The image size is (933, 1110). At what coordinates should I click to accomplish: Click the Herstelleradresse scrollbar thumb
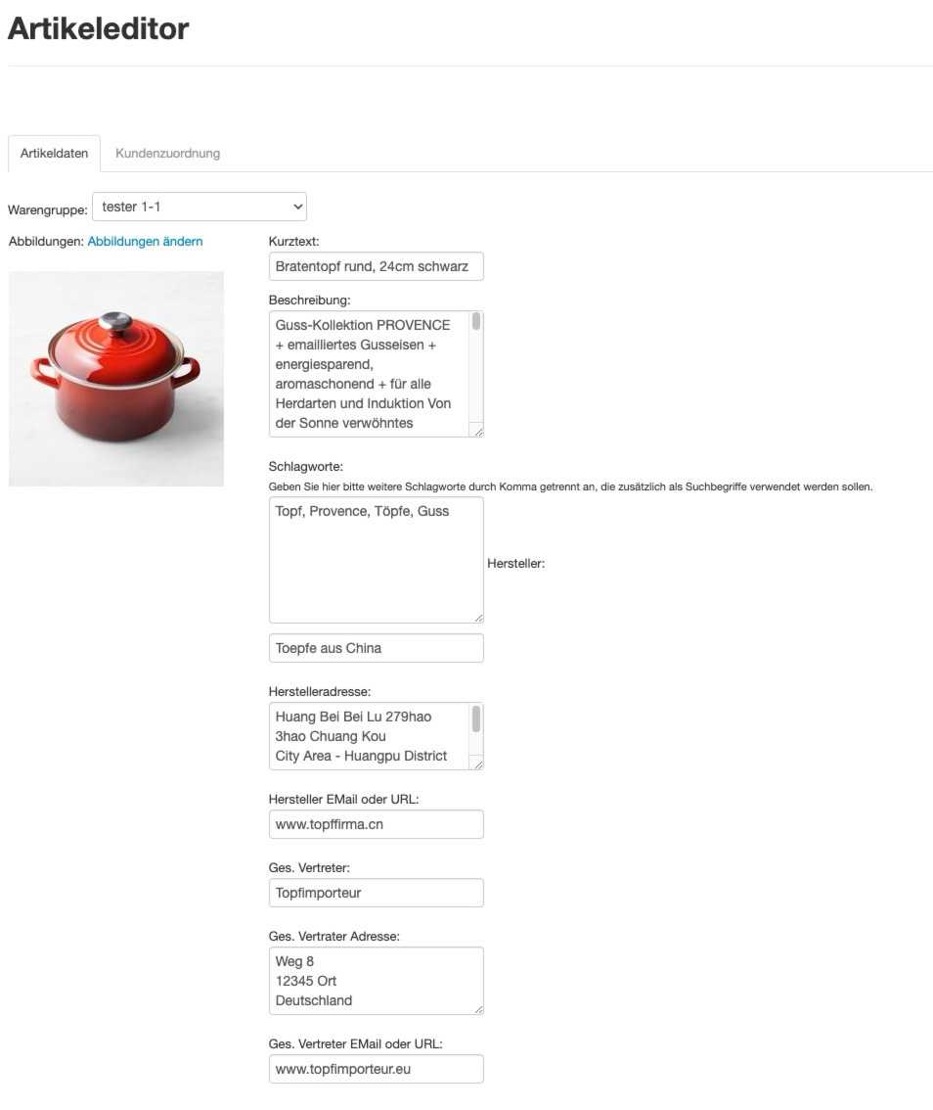pos(476,718)
